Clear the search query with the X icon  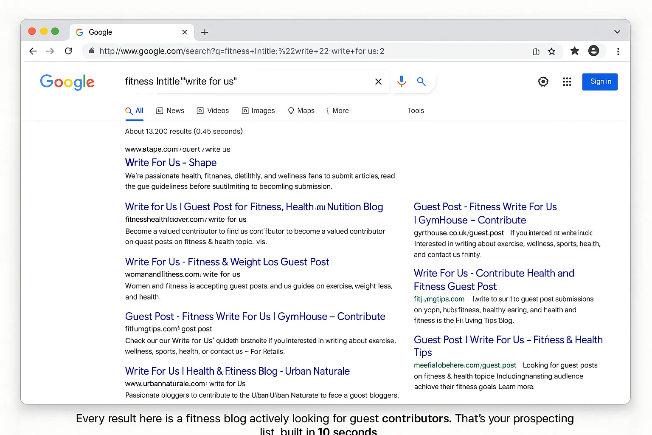coord(378,81)
